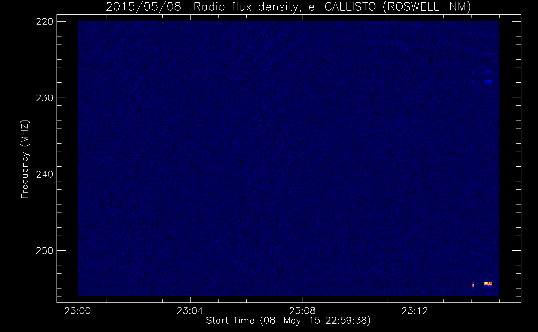Click the blue signal streak near 228 MHz

(x=488, y=81)
